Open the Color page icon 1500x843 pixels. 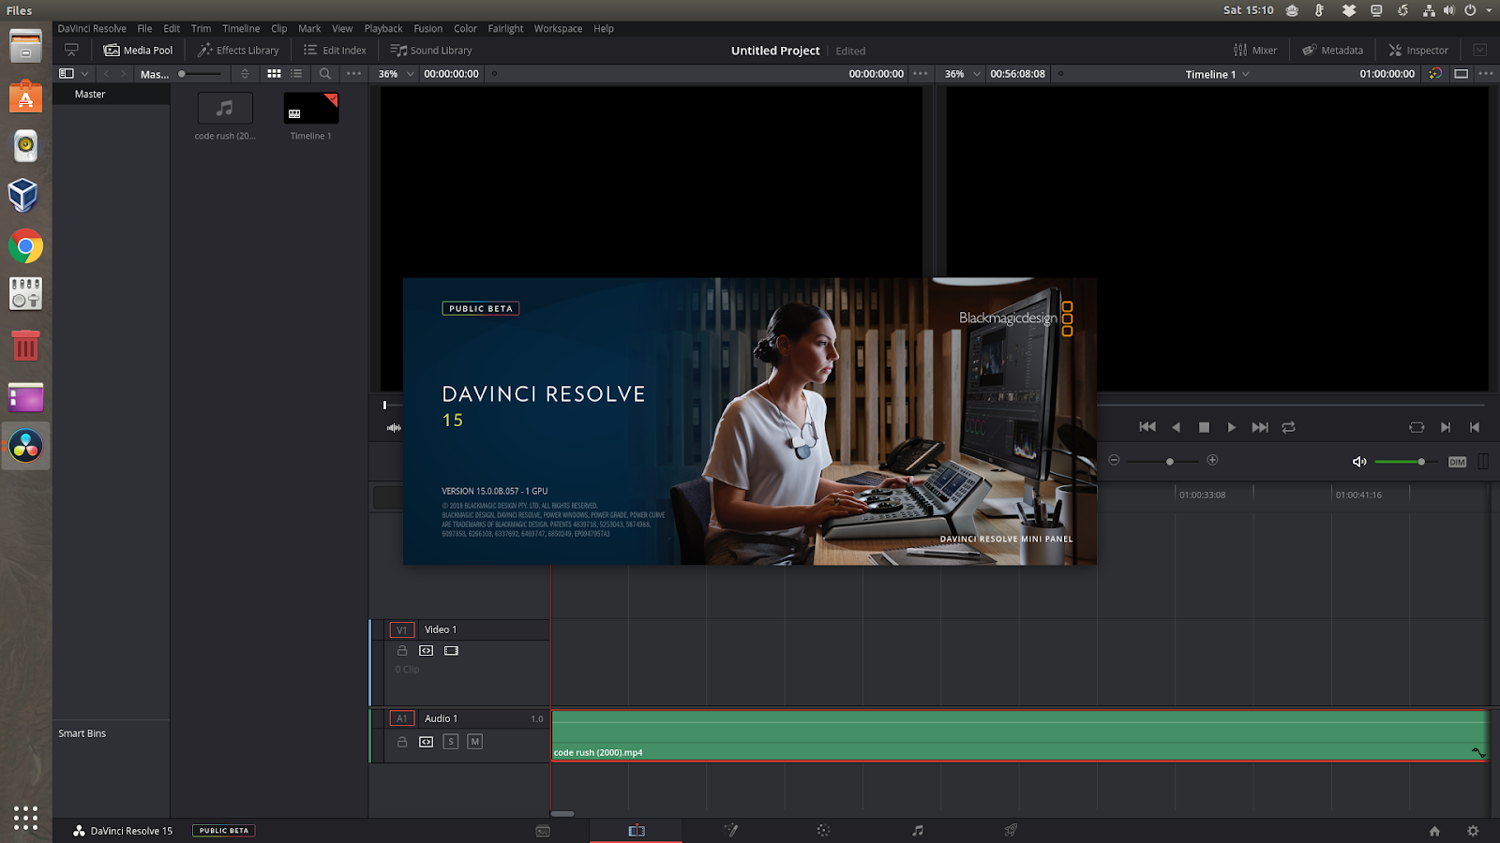tap(823, 831)
